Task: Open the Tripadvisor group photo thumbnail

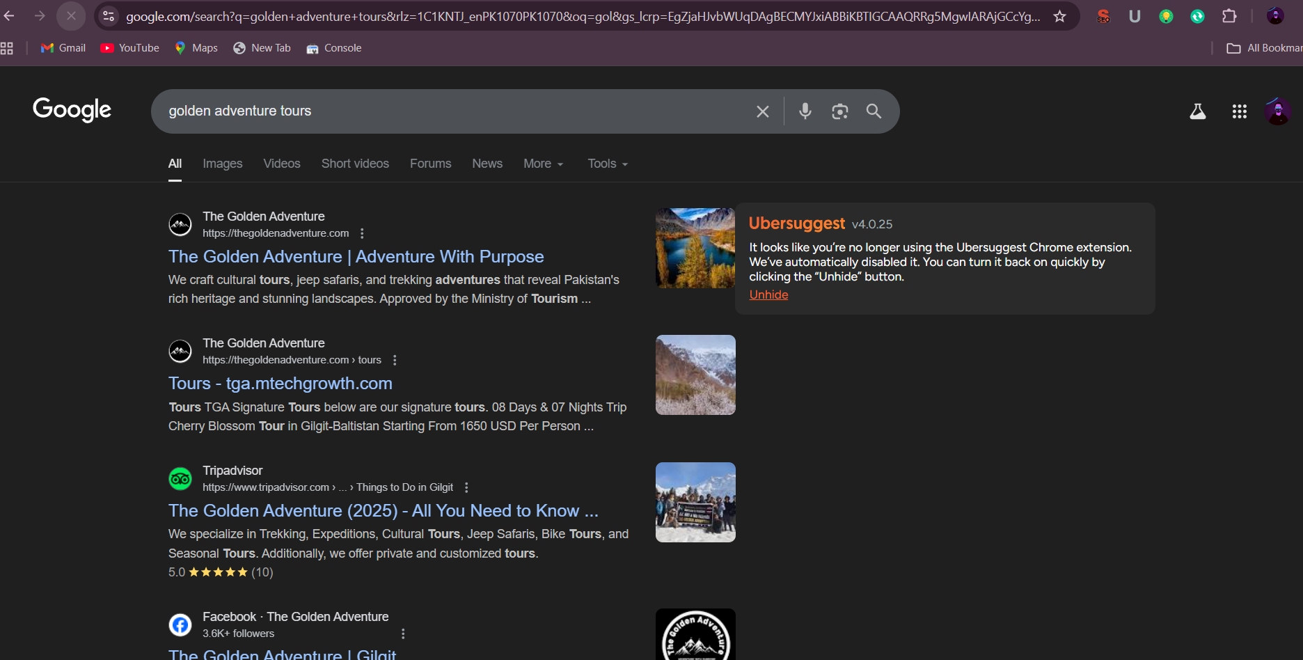Action: 695,502
